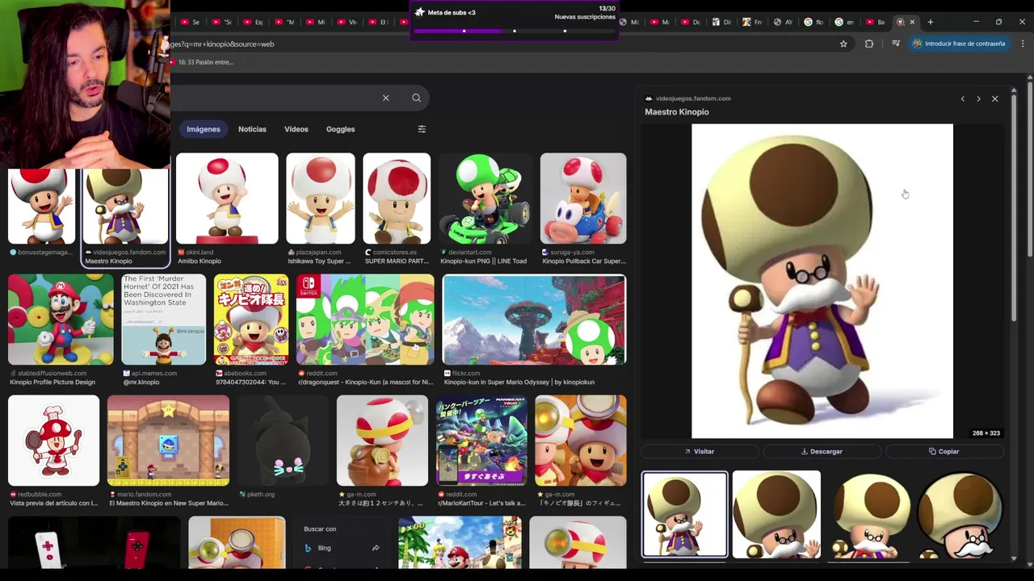Image resolution: width=1034 pixels, height=581 pixels.
Task: Switch to the 'Se' YouTube browser tab
Action: (191, 22)
